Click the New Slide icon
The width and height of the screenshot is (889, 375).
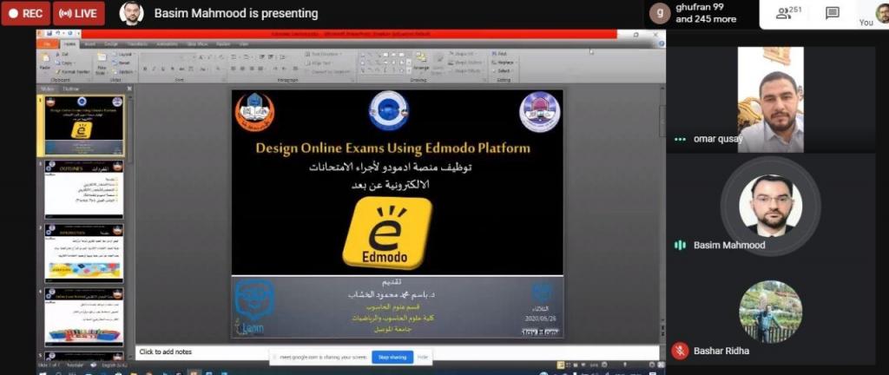tap(102, 62)
